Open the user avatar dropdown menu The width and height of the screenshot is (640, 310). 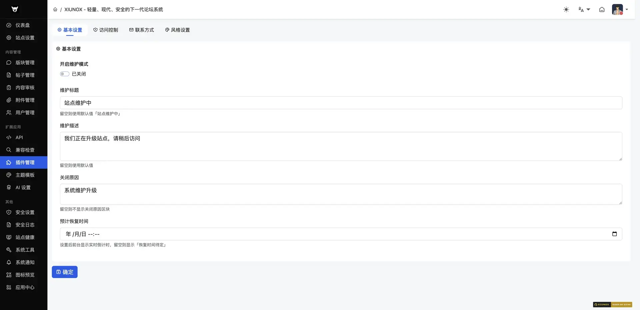(620, 9)
